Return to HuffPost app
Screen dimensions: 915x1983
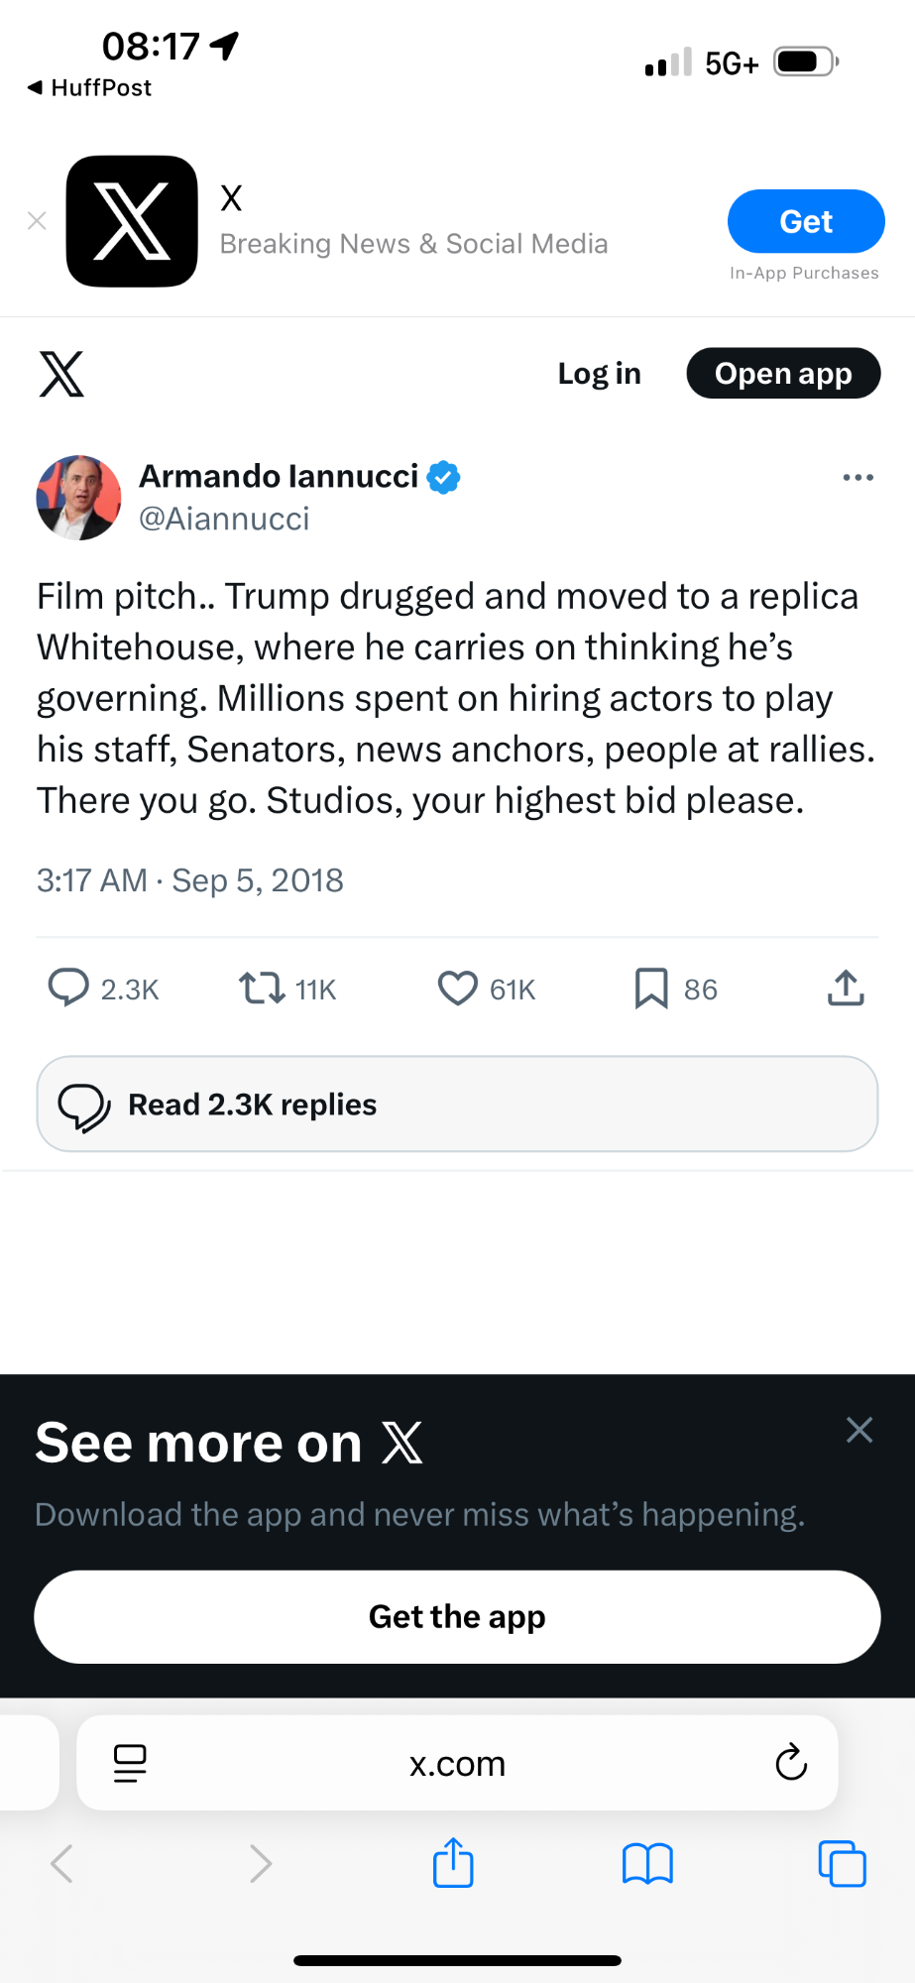90,88
